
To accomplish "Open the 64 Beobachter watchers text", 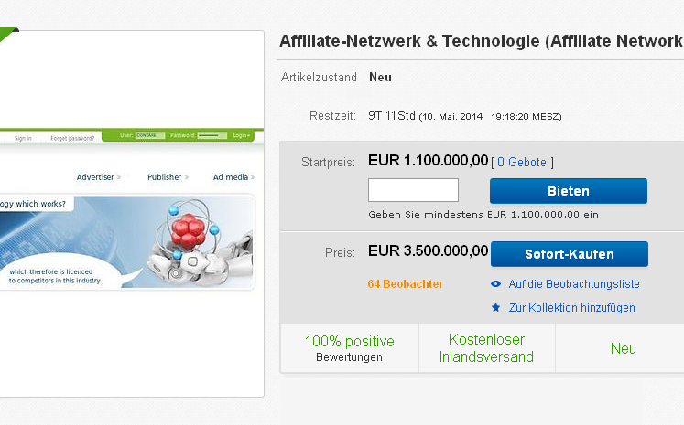I will pos(405,284).
